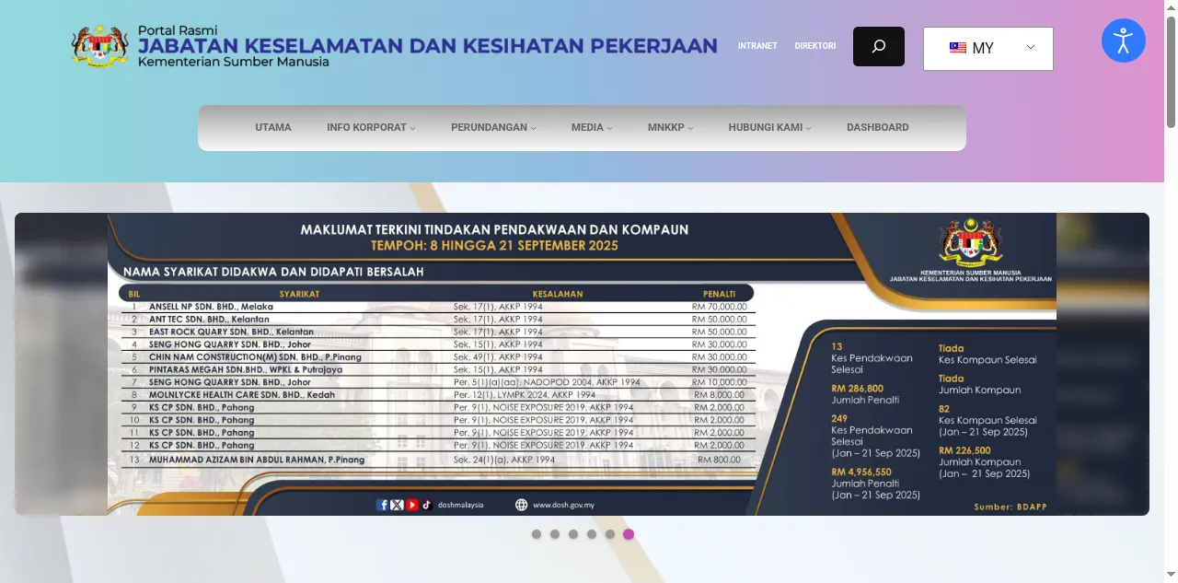
Task: Click the Jabatan Keselamatan dan Kesihatan Pekerjaan title
Action: (428, 46)
